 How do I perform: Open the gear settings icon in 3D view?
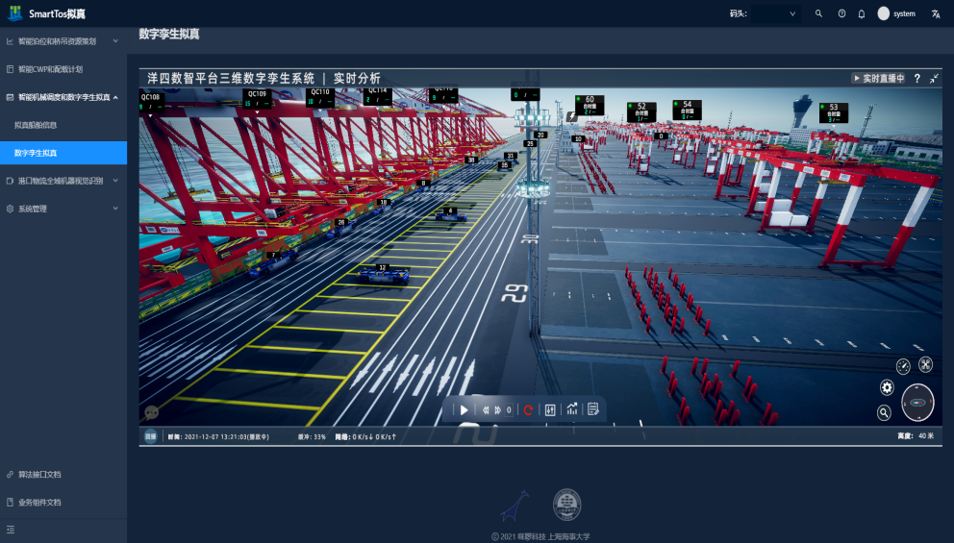(x=887, y=387)
